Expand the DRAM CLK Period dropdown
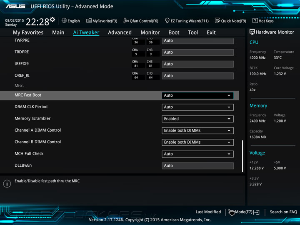The image size is (300, 225). click(x=197, y=107)
